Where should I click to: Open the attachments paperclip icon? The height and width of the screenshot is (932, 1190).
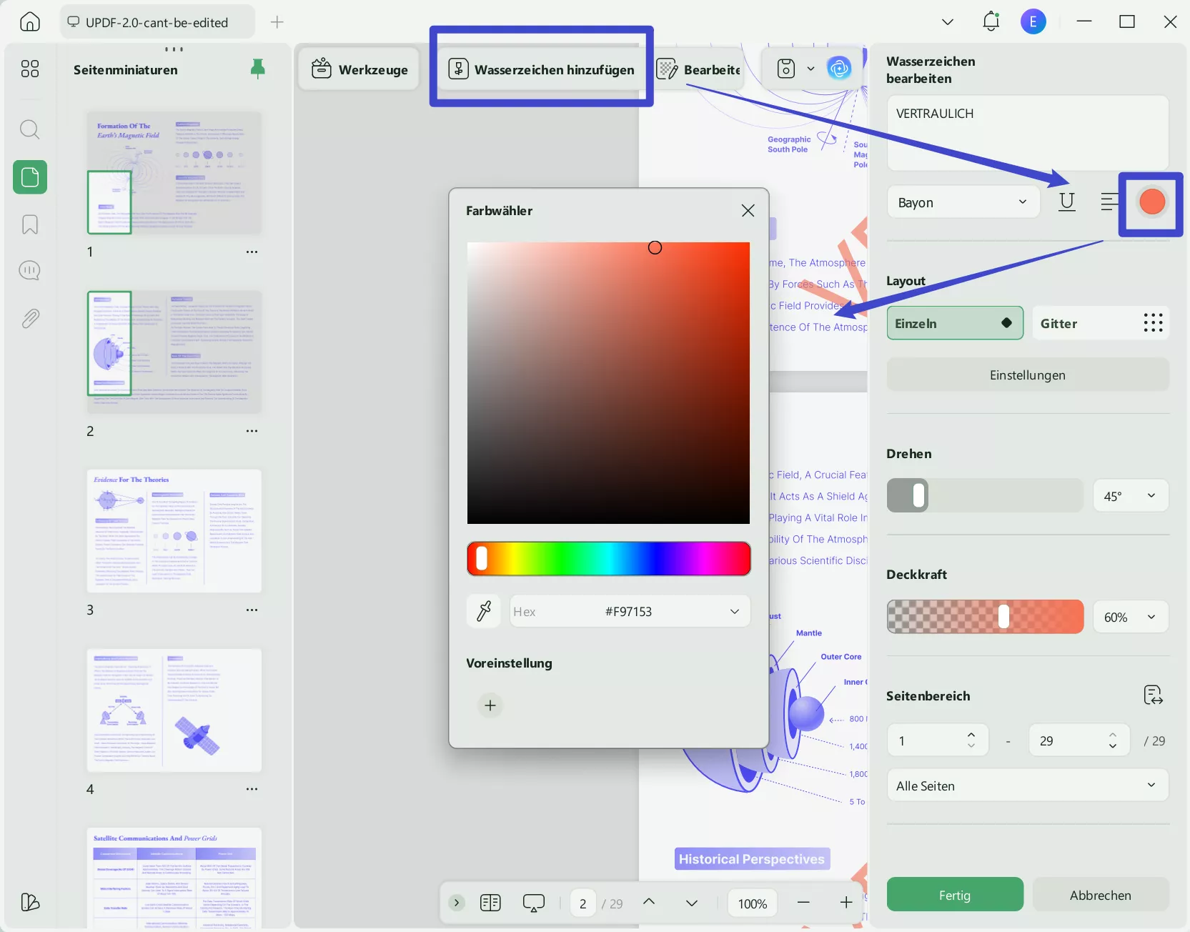tap(30, 318)
